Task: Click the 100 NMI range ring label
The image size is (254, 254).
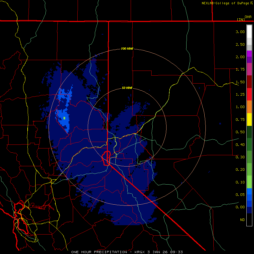Action: (127, 49)
